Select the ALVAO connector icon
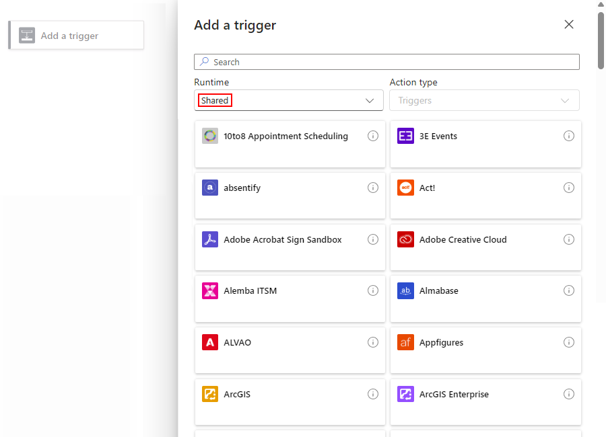Viewport: 606px width, 437px height. click(209, 342)
